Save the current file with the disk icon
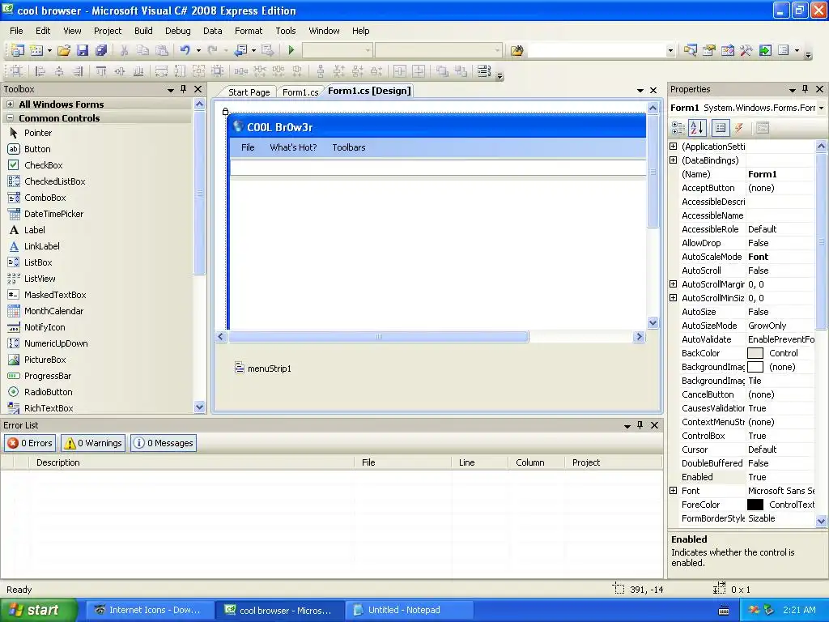829x622 pixels. pos(83,50)
